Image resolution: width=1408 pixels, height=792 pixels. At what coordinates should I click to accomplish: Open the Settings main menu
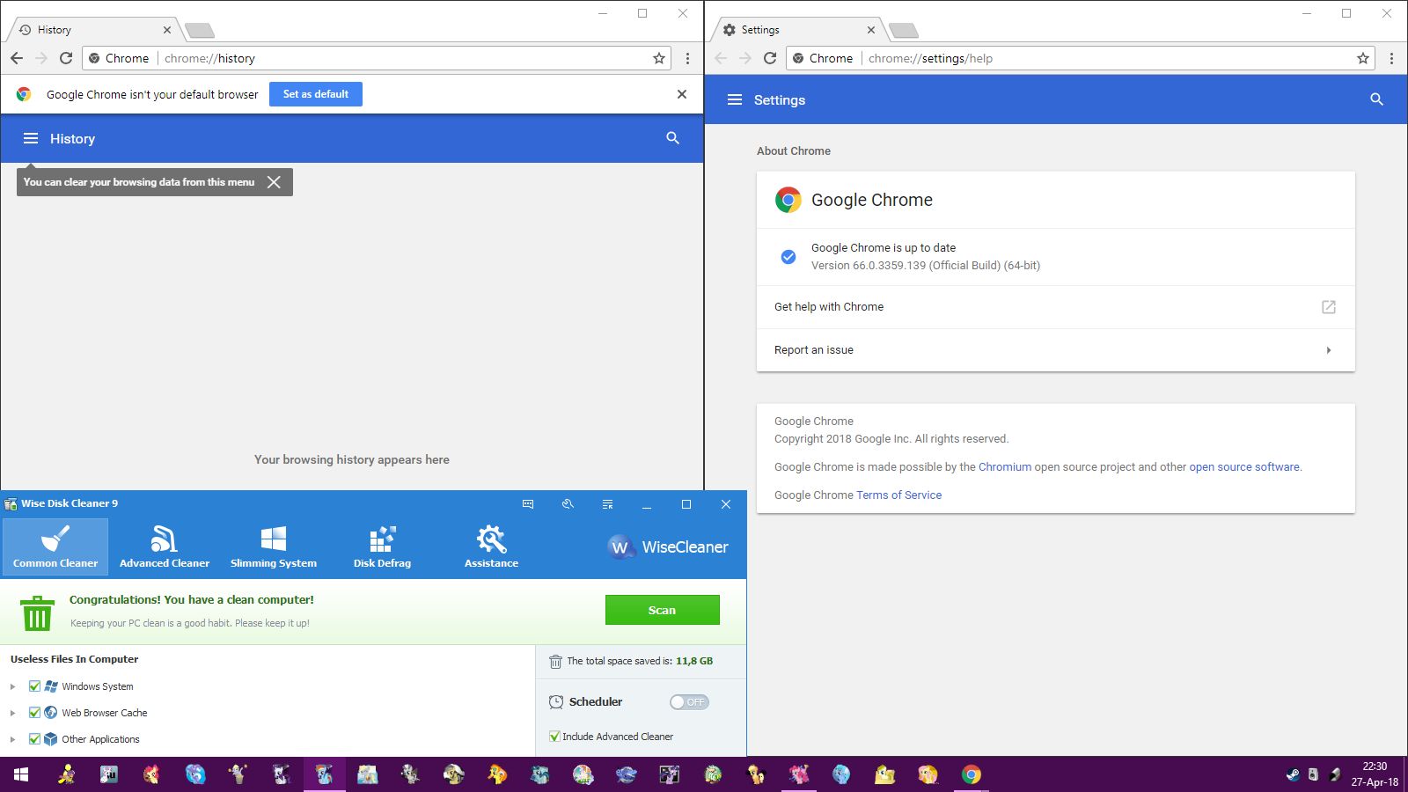(x=735, y=100)
